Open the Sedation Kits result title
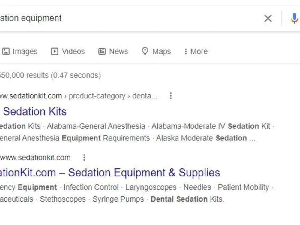The image size is (300, 225). tap(34, 111)
